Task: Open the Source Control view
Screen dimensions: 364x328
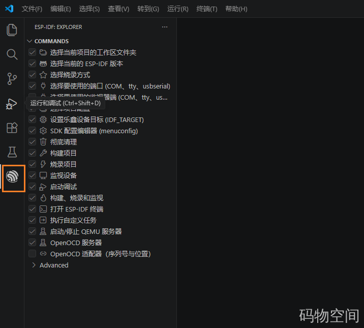Action: [12, 79]
